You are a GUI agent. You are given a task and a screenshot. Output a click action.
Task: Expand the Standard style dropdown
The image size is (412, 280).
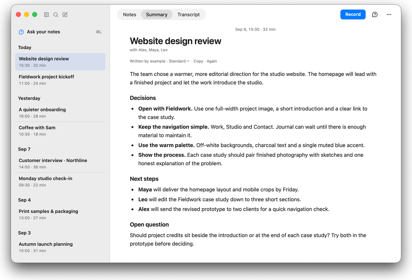179,61
